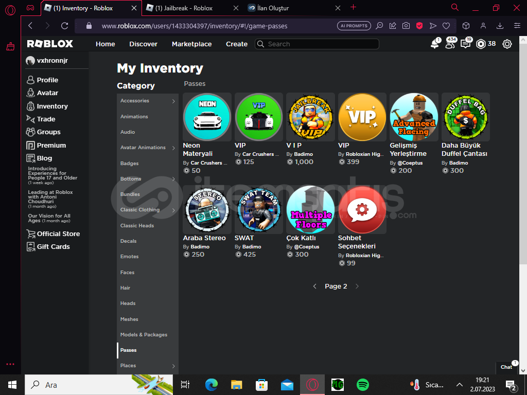Open new tab with plus button
The width and height of the screenshot is (527, 395).
point(353,7)
